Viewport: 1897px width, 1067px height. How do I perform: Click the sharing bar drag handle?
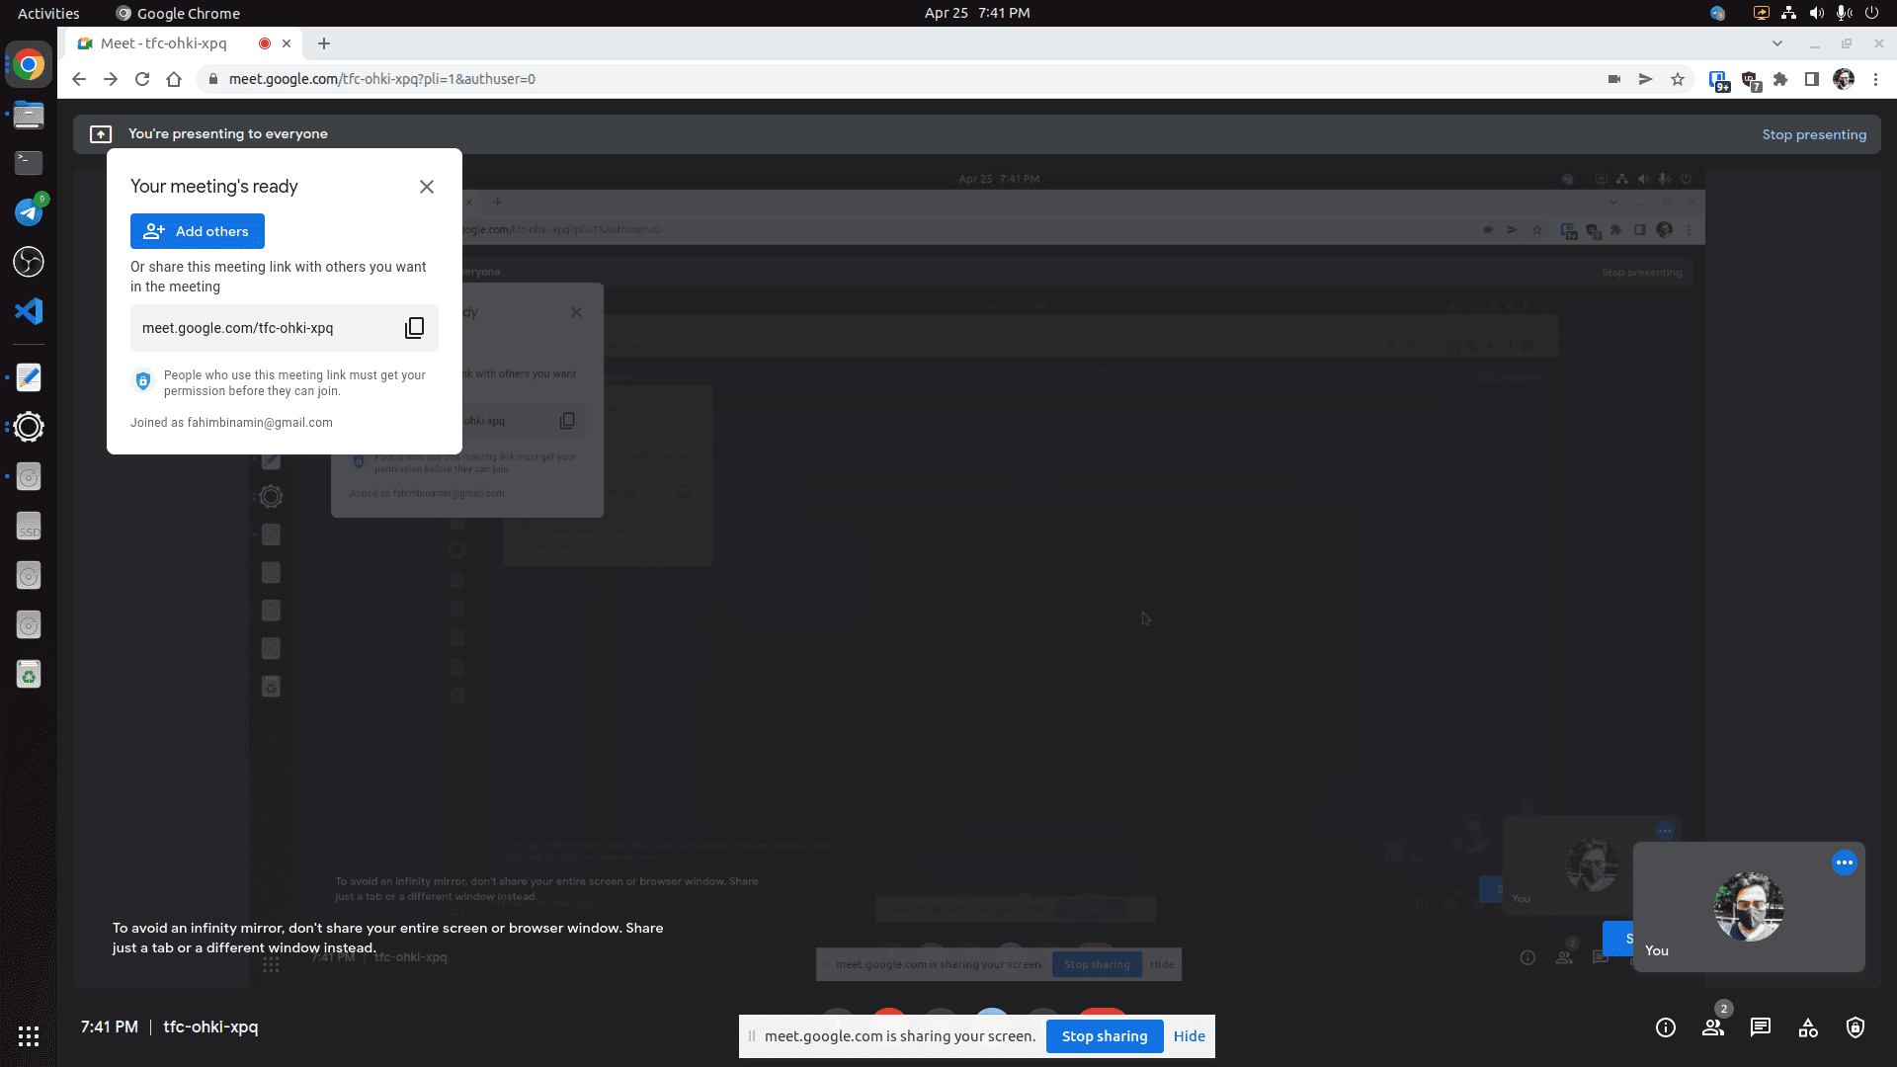752,1036
